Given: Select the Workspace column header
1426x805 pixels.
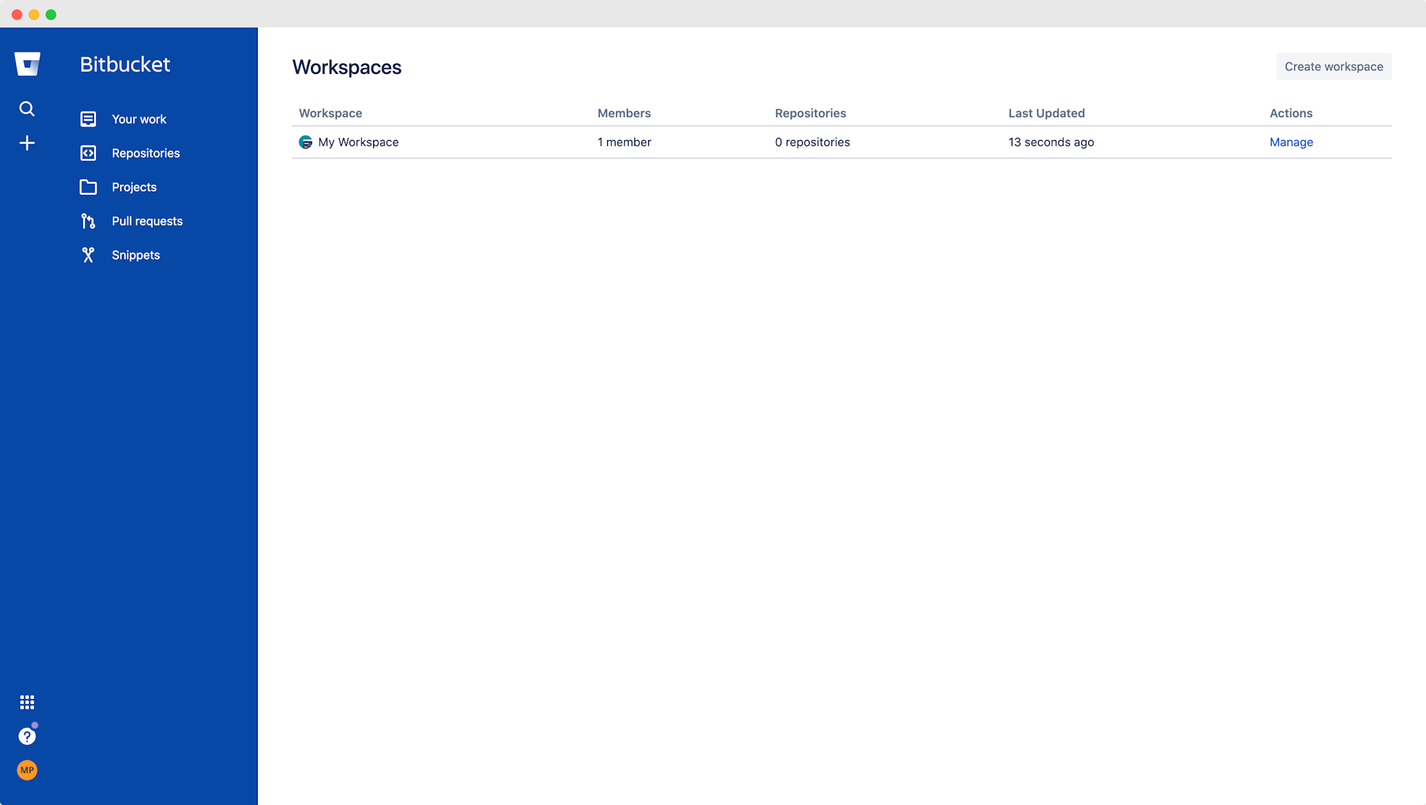Looking at the screenshot, I should (x=330, y=113).
